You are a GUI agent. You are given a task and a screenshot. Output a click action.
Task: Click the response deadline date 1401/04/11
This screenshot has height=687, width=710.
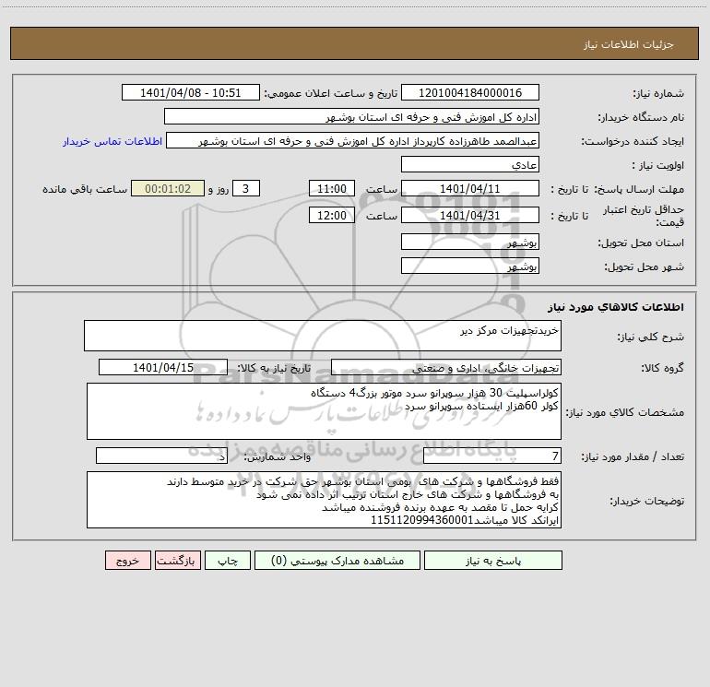click(470, 188)
